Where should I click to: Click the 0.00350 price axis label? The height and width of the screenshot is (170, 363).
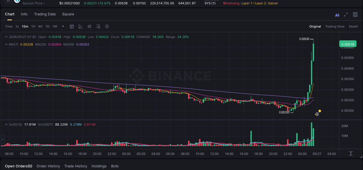tap(347, 79)
